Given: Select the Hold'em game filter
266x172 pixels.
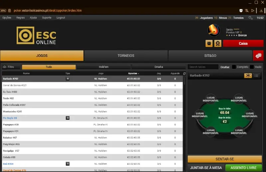Looking at the screenshot, I should click(104, 67).
